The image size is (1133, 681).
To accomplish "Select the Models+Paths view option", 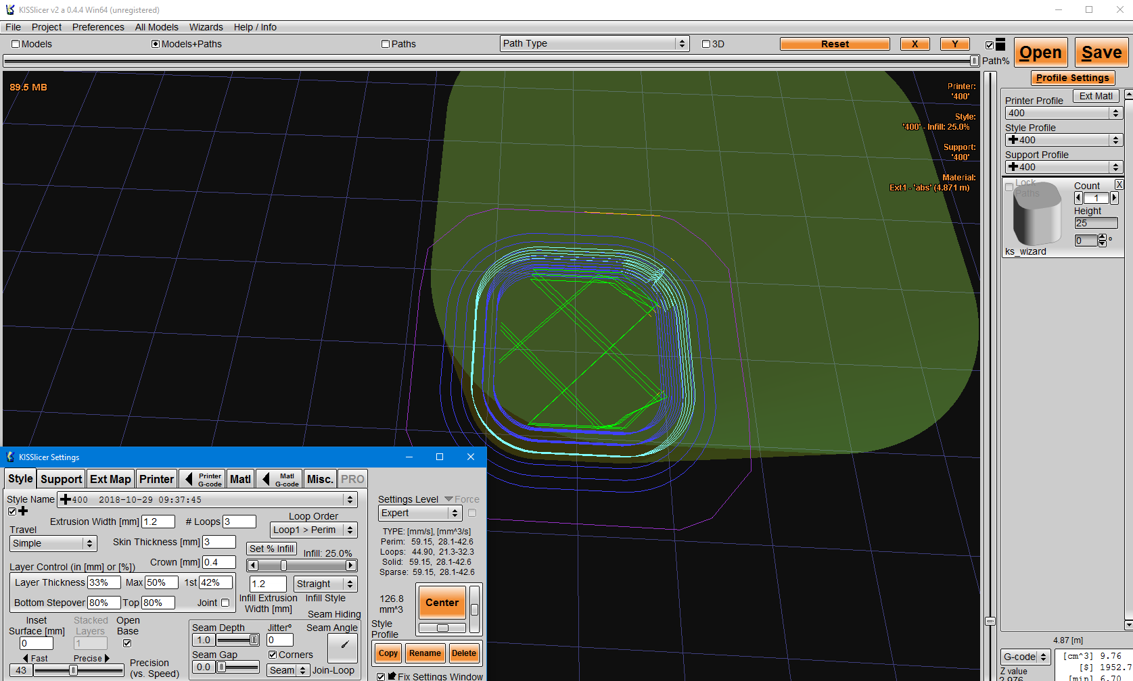I will click(x=156, y=44).
